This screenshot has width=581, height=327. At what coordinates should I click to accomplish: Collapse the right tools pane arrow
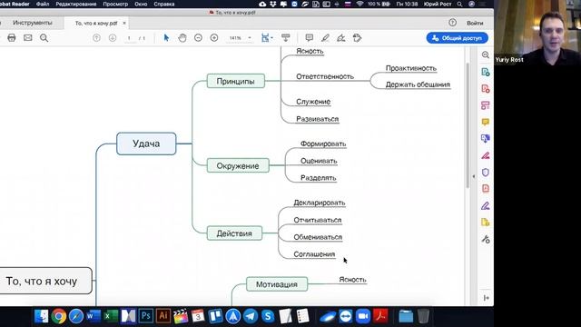(474, 176)
